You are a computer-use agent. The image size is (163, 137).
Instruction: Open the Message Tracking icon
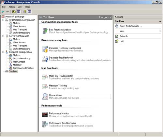point(45,87)
